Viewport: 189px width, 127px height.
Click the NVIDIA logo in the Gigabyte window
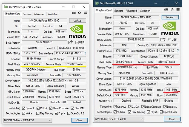point(78,31)
